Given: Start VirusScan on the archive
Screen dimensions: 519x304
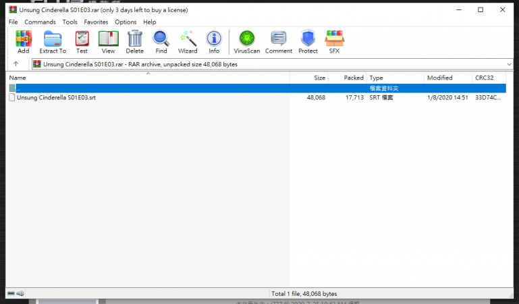Looking at the screenshot, I should click(247, 42).
